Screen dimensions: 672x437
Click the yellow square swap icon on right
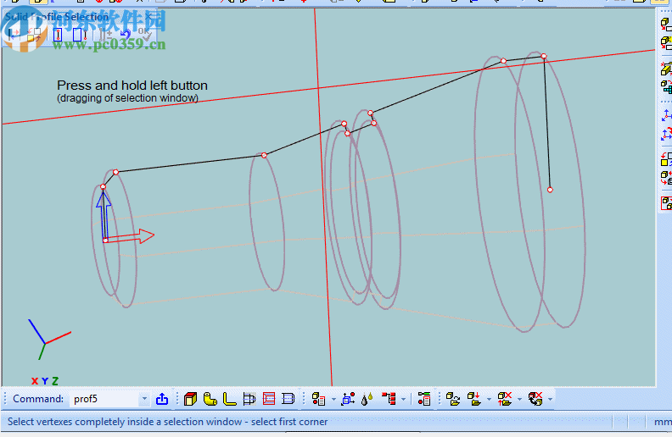pos(666,159)
